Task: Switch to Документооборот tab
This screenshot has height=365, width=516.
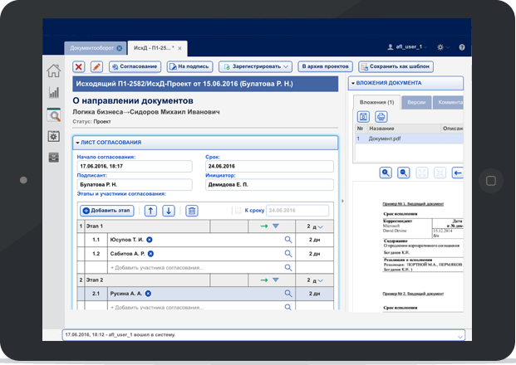Action: [91, 48]
